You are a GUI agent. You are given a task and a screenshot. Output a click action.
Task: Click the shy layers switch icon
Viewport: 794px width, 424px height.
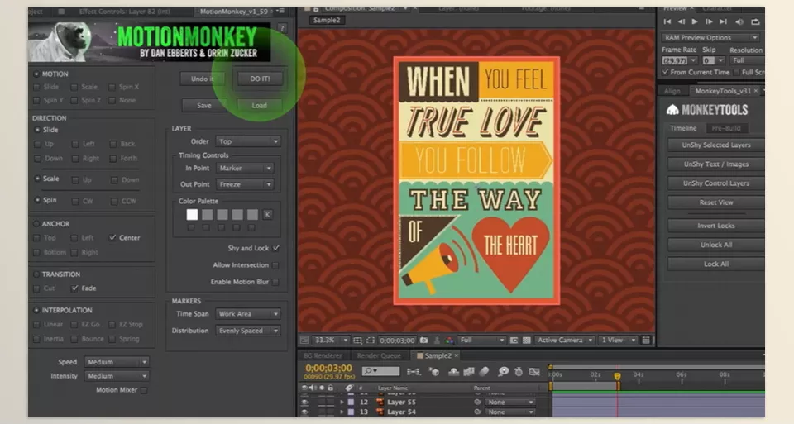(x=454, y=372)
